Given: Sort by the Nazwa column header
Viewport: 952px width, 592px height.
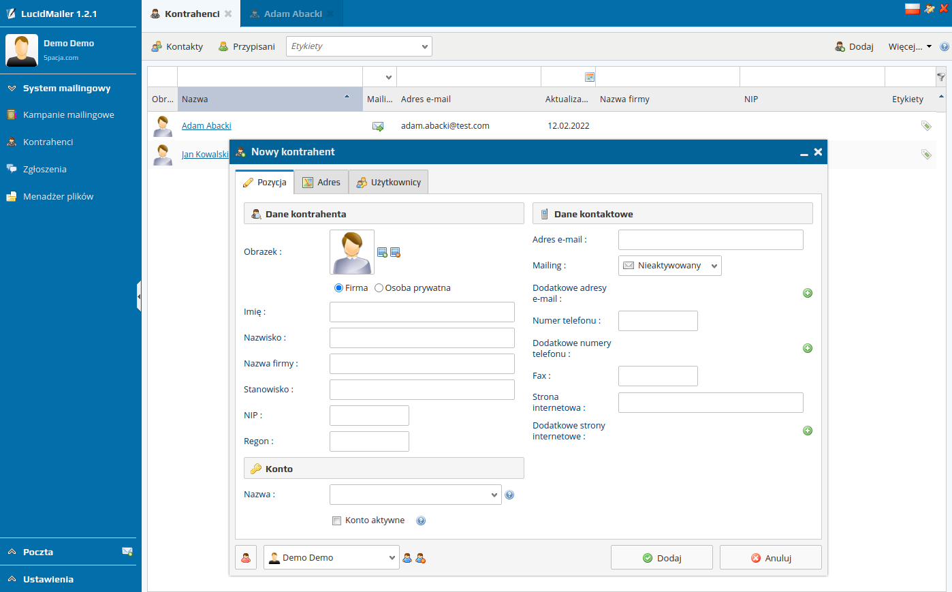Looking at the screenshot, I should click(270, 99).
